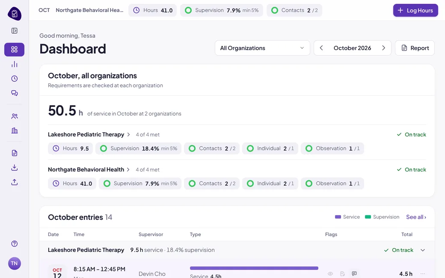Open Lakeshore Pediatric Therapy summary link
The height and width of the screenshot is (278, 445).
pyautogui.click(x=89, y=134)
